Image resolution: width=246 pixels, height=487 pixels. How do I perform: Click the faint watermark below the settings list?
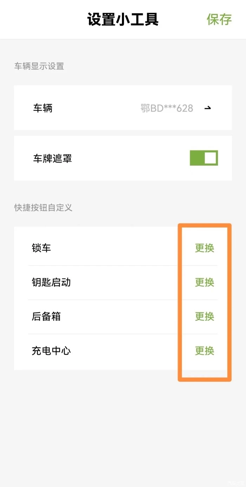(235, 482)
